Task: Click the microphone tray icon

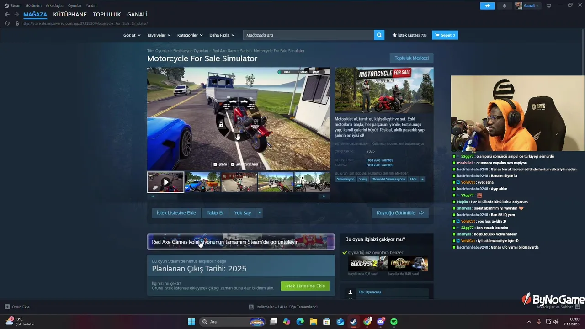Action: [539, 322]
